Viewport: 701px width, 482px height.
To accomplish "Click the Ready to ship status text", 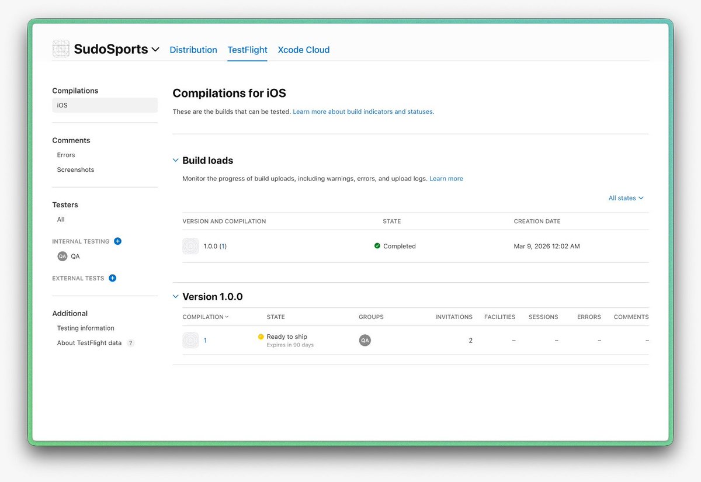I will tap(287, 337).
